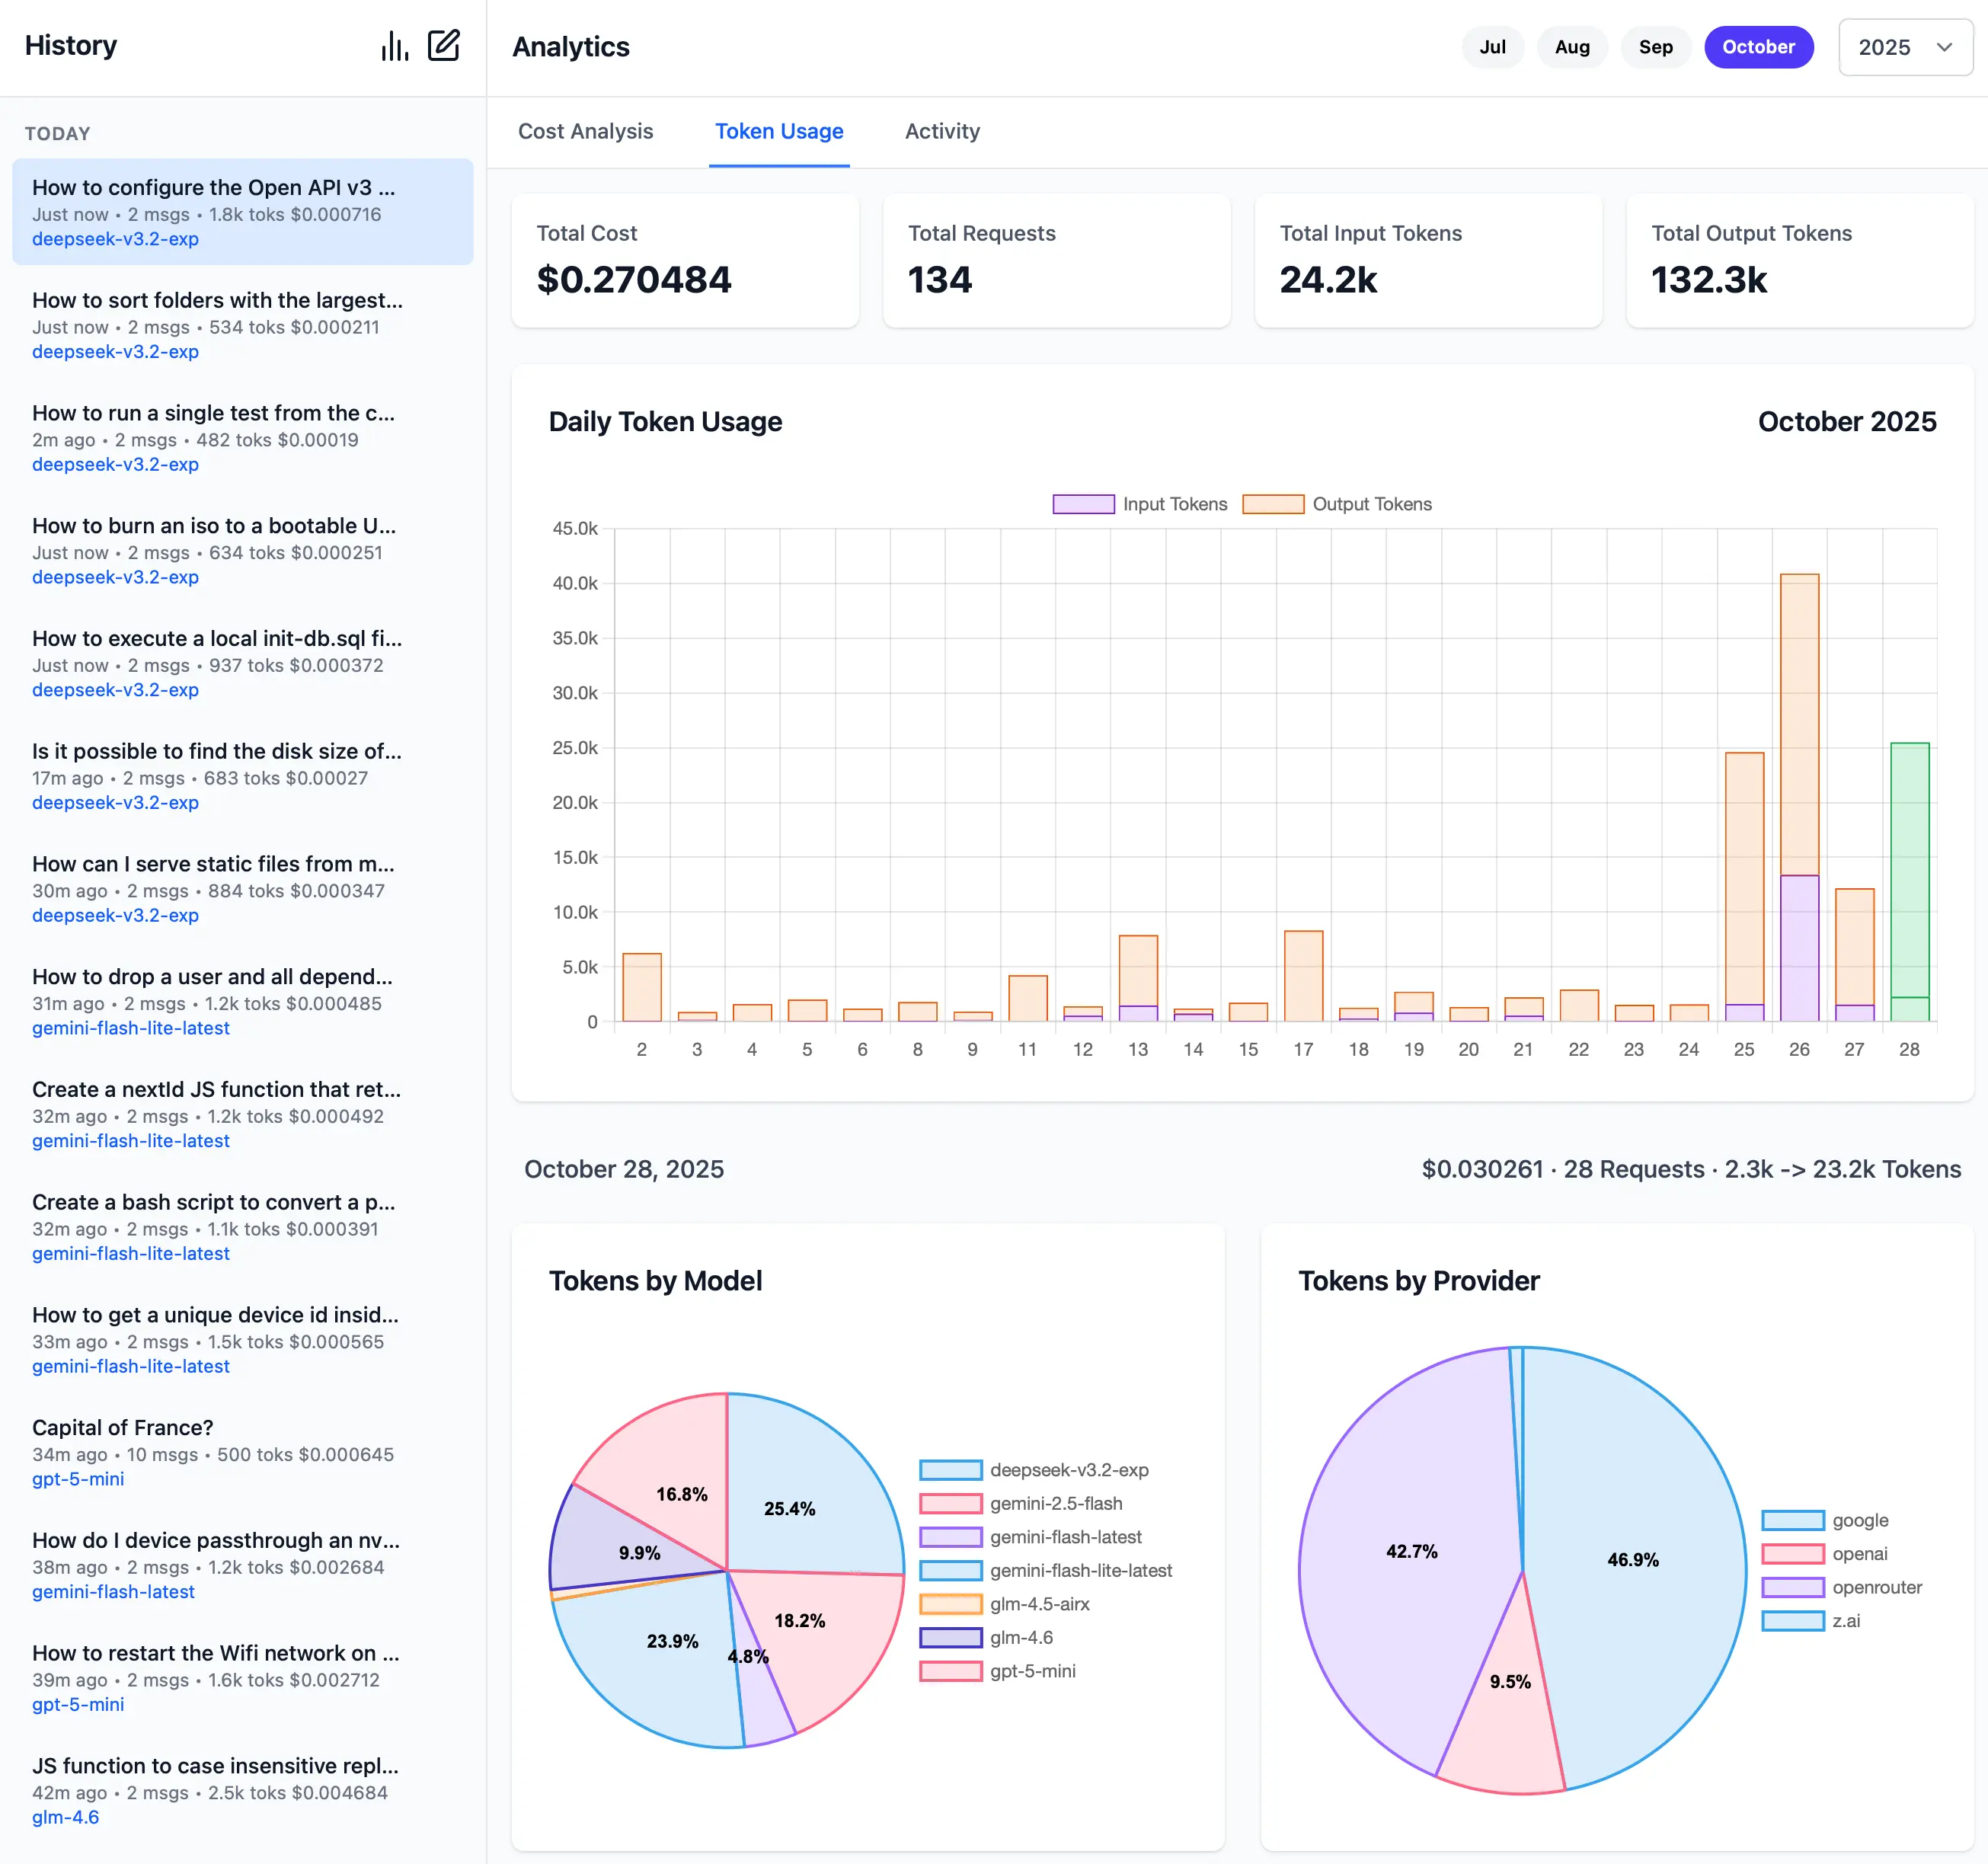The image size is (1988, 1864).
Task: Click the day 26 bar in chart
Action: pyautogui.click(x=1798, y=800)
